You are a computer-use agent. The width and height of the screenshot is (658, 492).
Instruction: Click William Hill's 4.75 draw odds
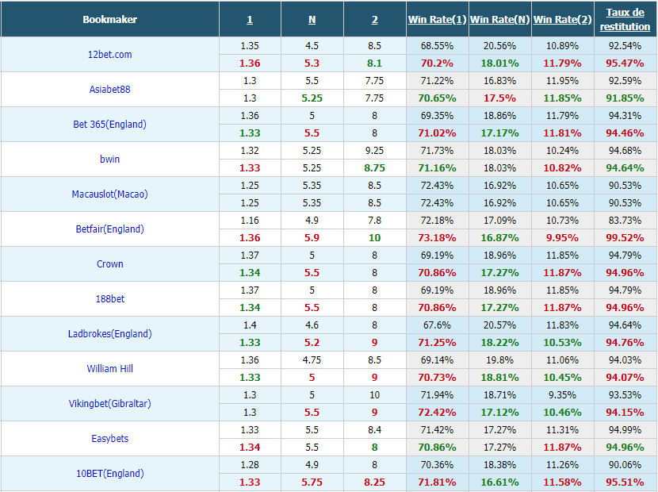click(x=312, y=359)
